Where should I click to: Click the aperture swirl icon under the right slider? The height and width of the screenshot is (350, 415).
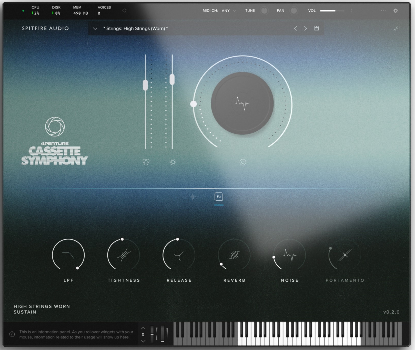173,162
